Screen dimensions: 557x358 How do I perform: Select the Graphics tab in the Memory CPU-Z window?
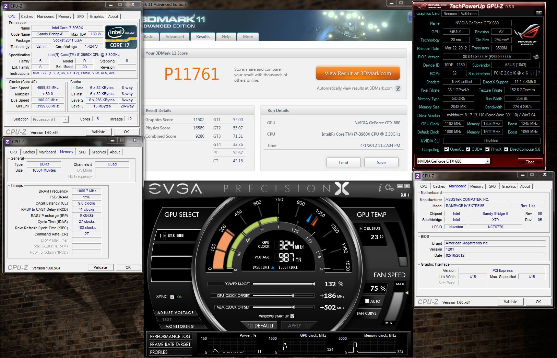point(99,152)
